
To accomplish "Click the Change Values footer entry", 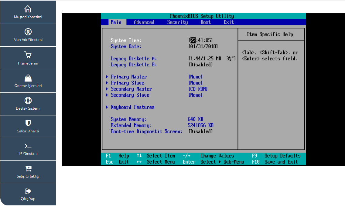I will pos(208,156).
